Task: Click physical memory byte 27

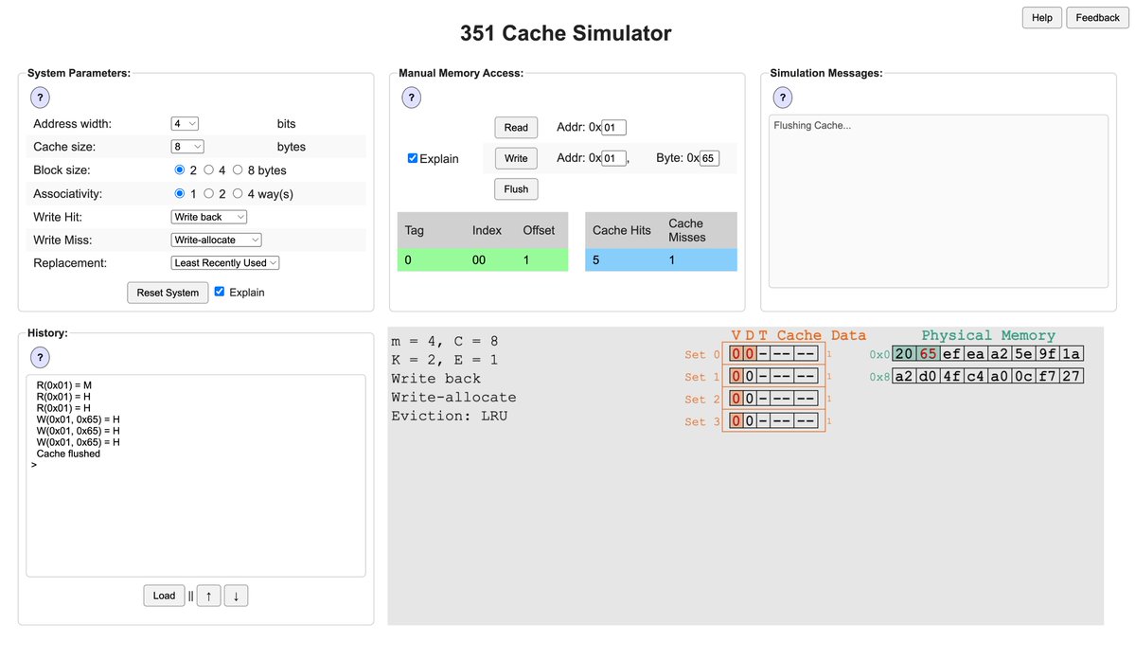Action: 1072,376
